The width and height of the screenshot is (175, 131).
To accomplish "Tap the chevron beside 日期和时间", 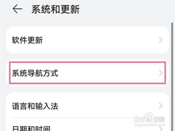I will [161, 129].
